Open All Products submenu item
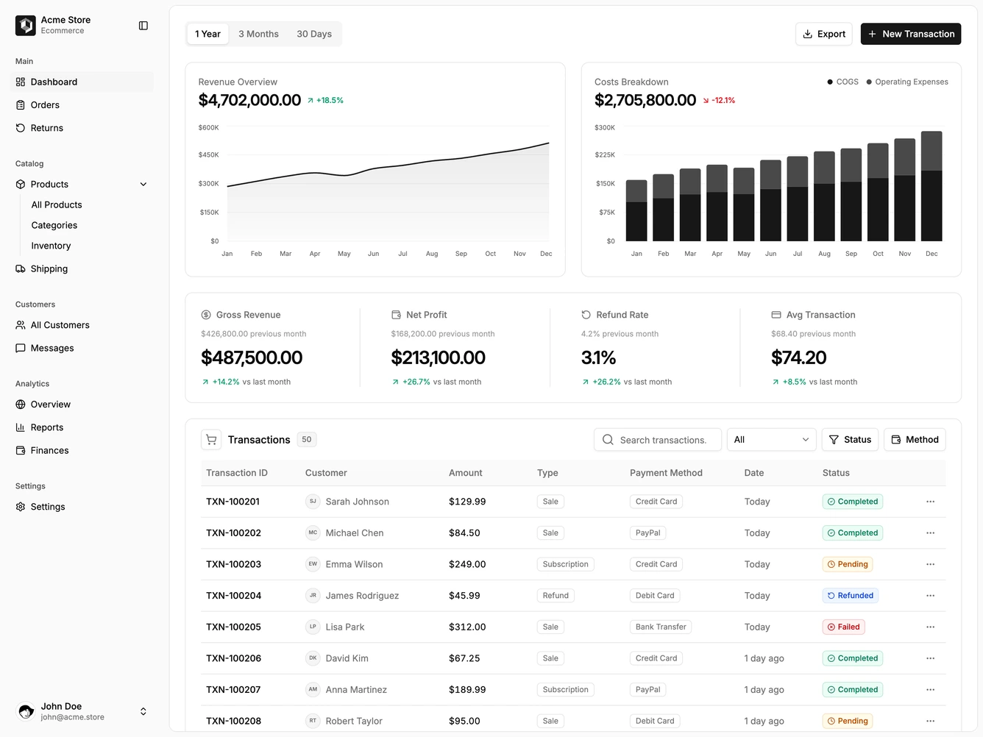The width and height of the screenshot is (983, 737). pyautogui.click(x=57, y=205)
